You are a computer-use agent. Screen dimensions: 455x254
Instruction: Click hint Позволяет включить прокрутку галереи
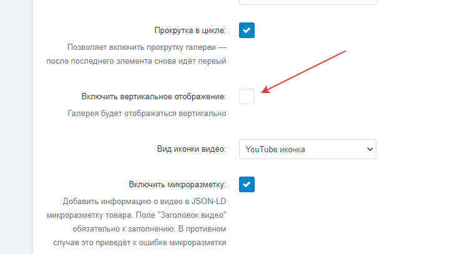click(x=137, y=54)
